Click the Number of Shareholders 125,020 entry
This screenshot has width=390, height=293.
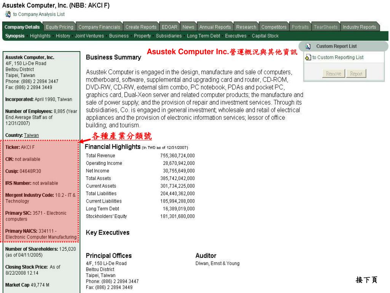(x=40, y=252)
